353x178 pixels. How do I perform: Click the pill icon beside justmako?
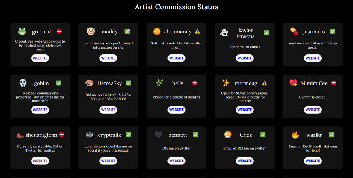(x=294, y=32)
